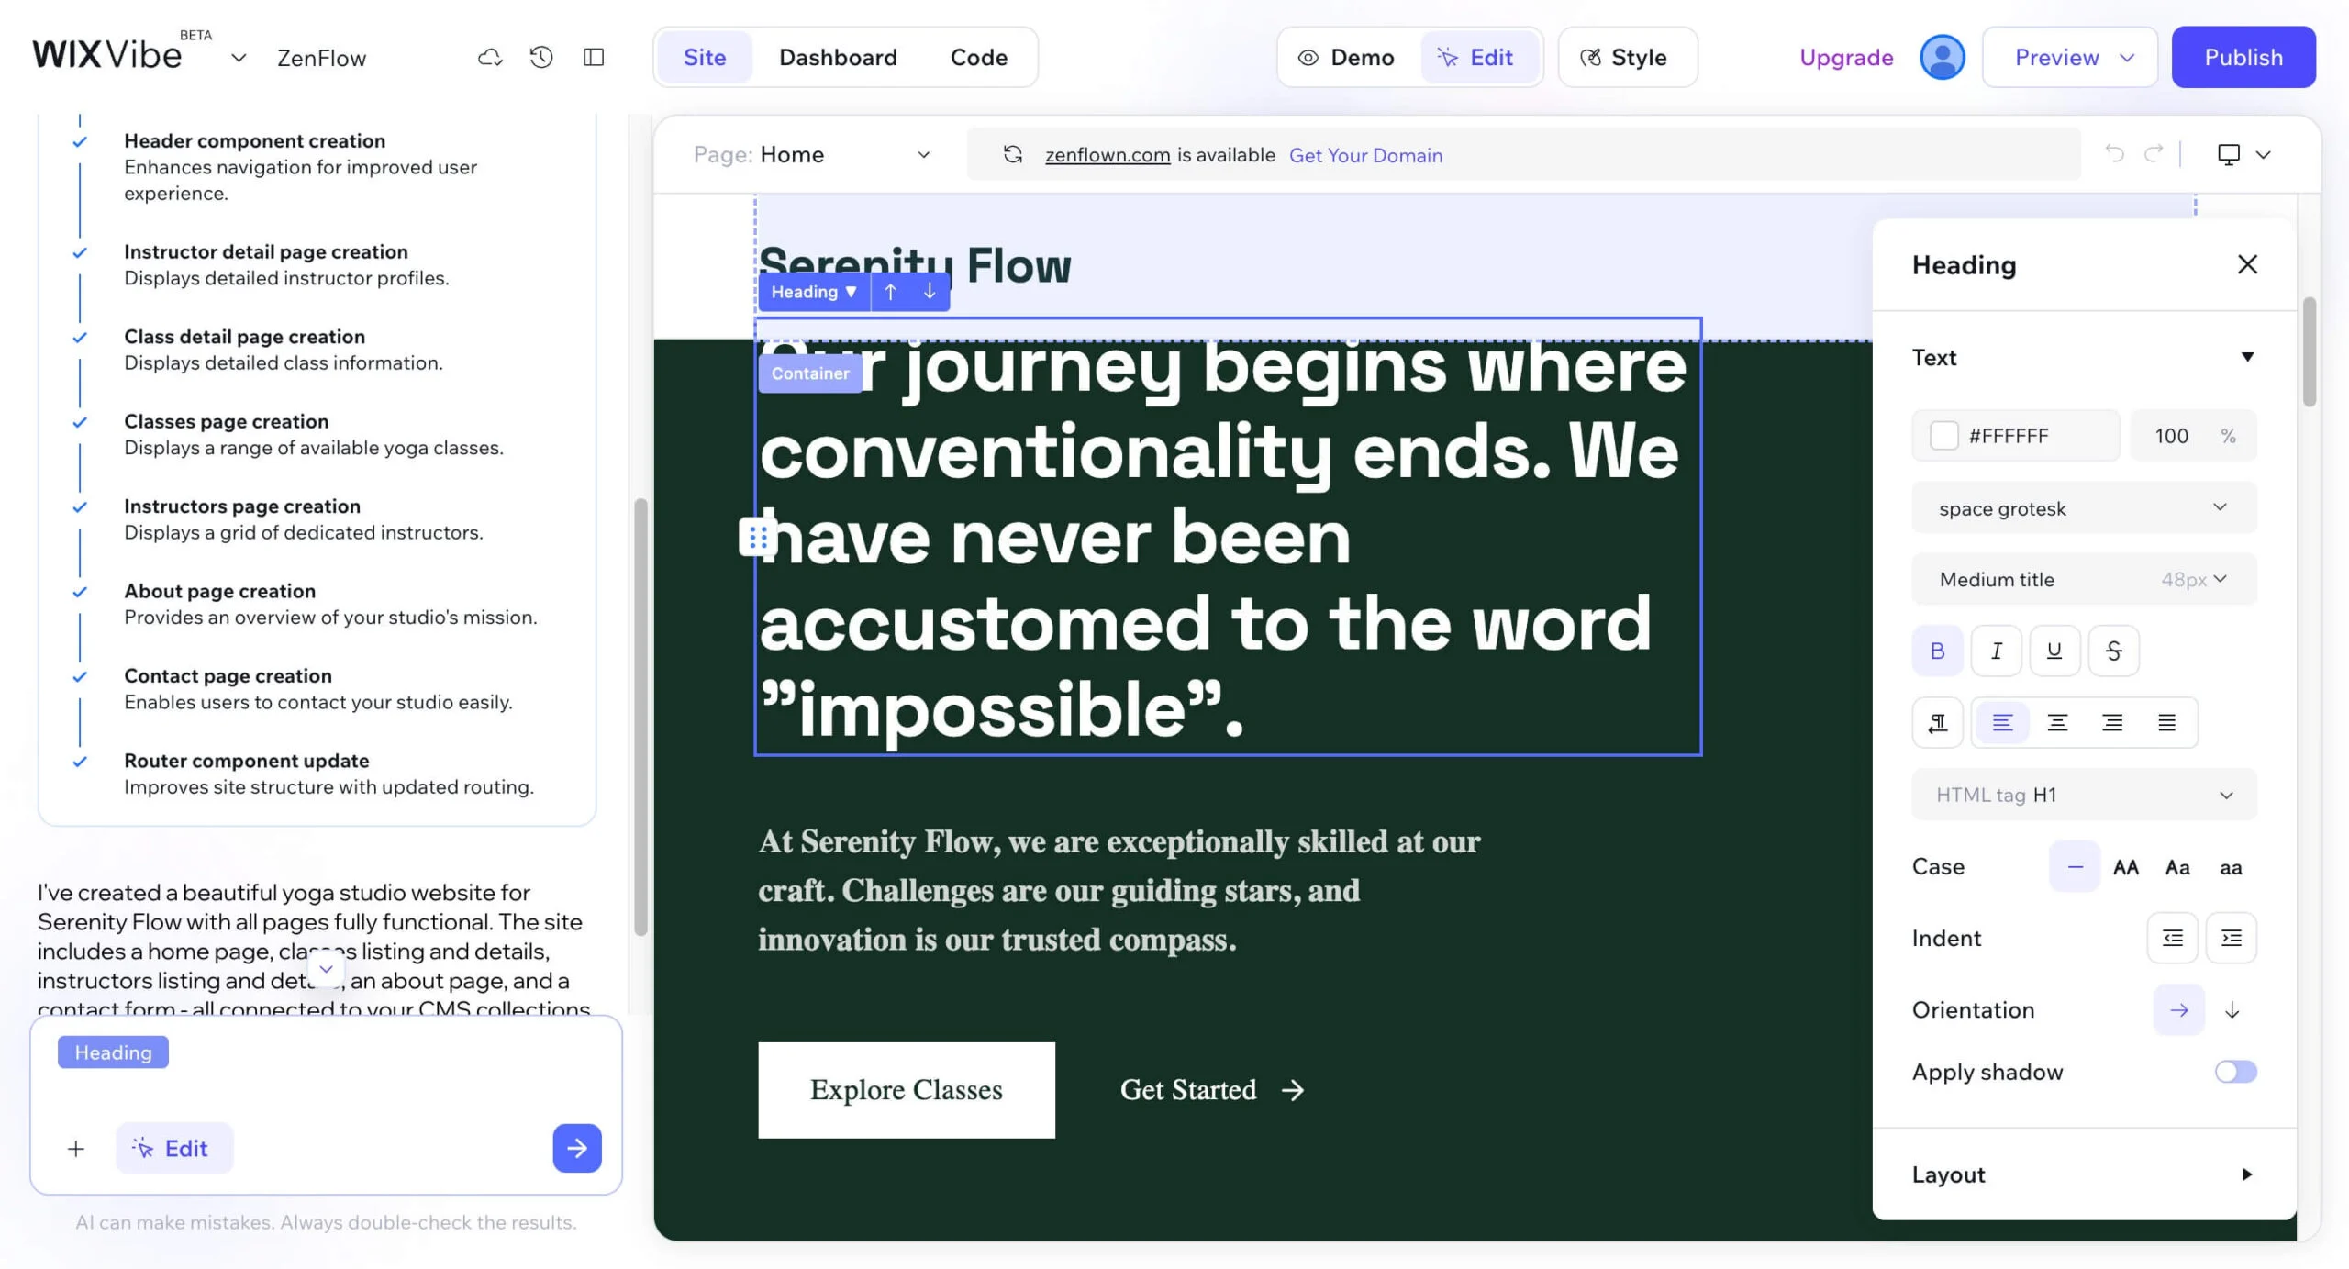This screenshot has height=1269, width=2349.
Task: Toggle the text color checkbox next to #FFFFFF
Action: [x=1945, y=435]
